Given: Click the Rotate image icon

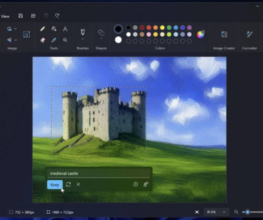Looking at the screenshot, I should 10,29.
